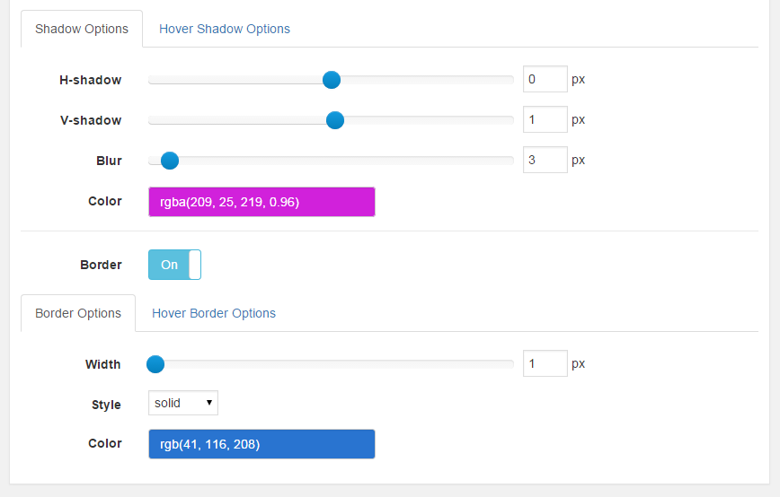Click the border Width slider handle

(155, 364)
